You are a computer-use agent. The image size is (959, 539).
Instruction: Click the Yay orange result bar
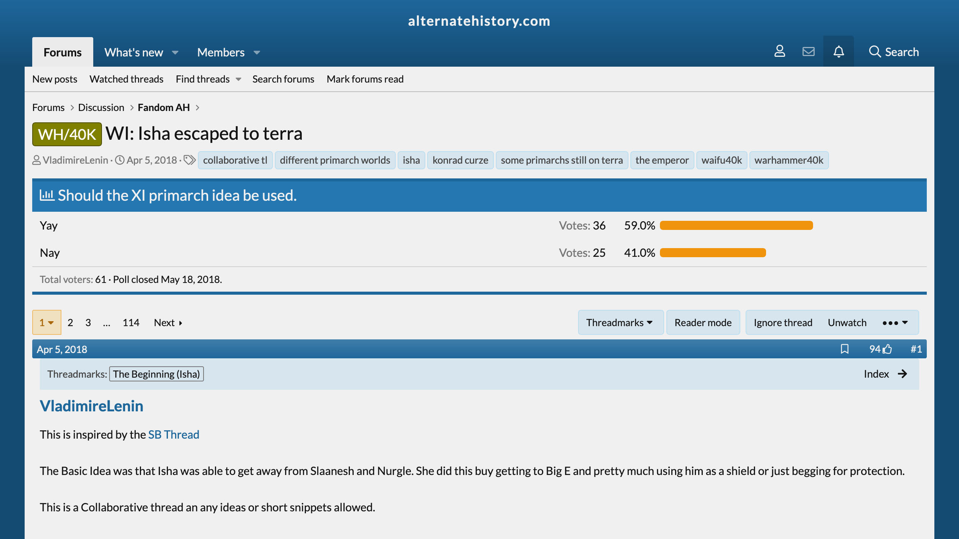click(x=736, y=225)
